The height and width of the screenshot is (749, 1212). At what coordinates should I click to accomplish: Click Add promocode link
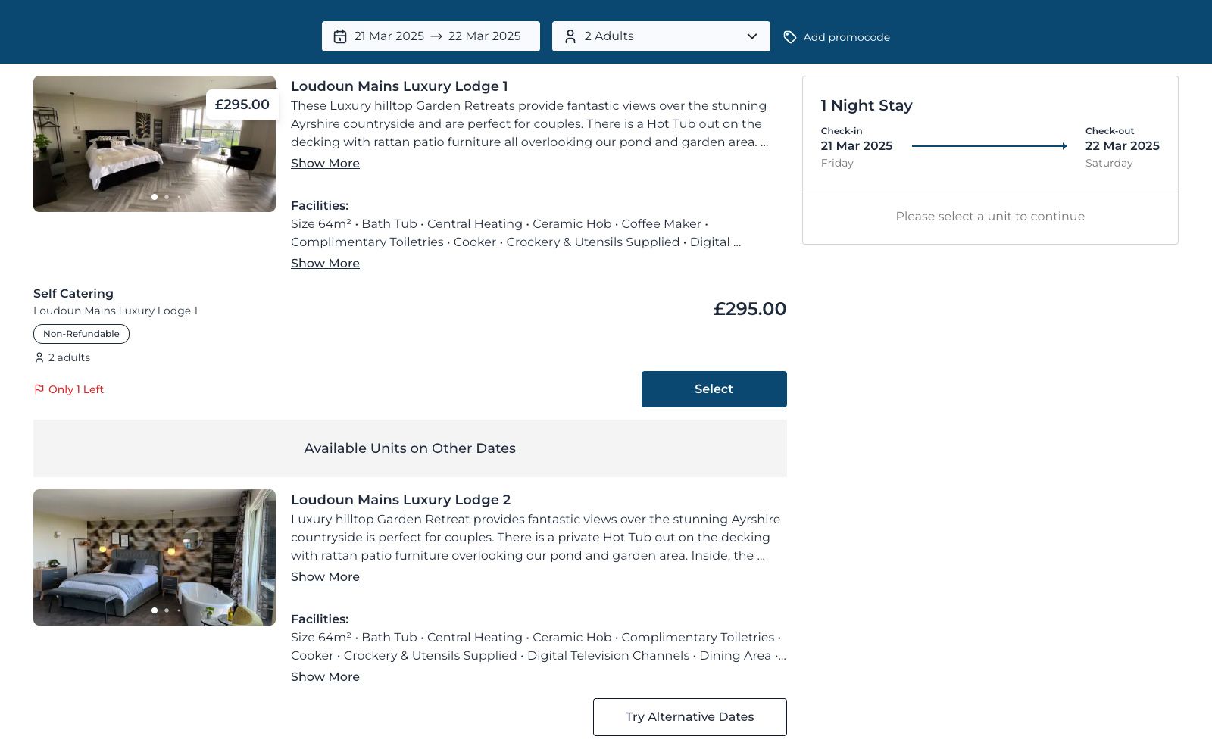click(x=846, y=37)
